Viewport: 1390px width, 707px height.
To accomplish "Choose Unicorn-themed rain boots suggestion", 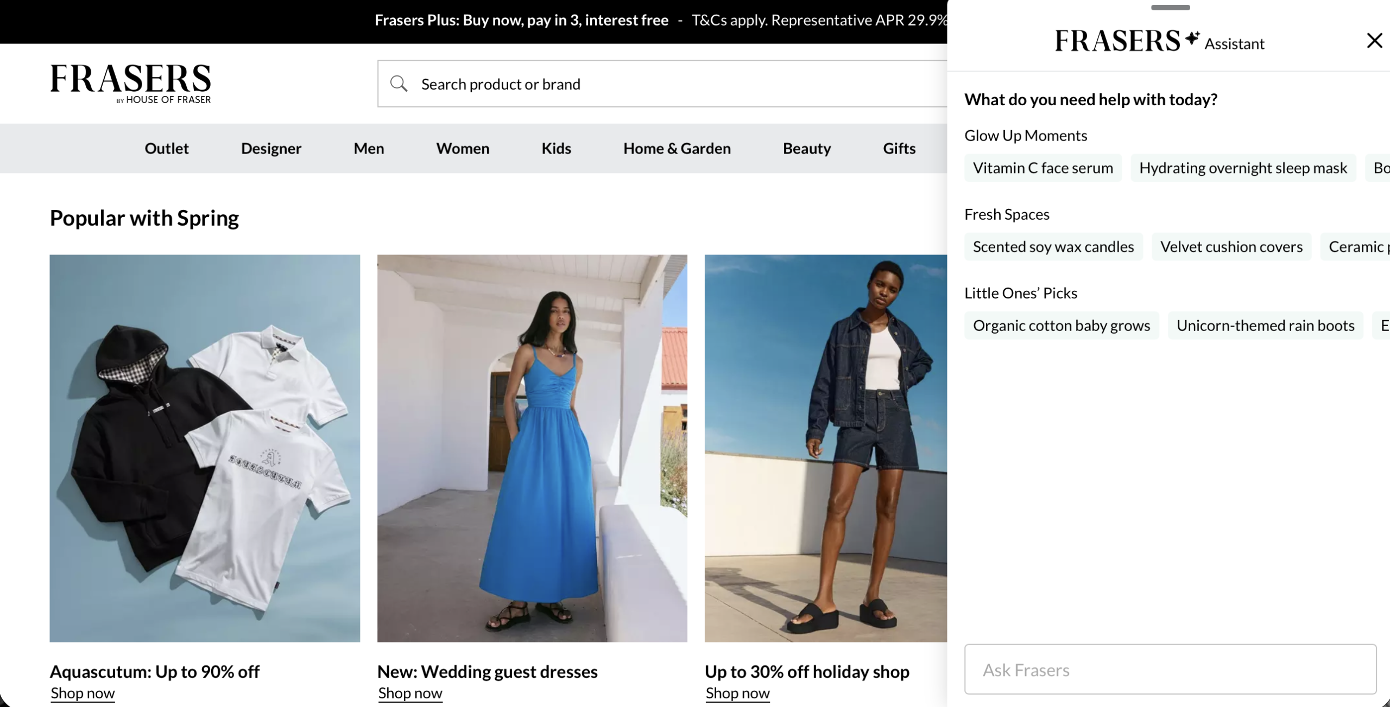I will point(1265,325).
